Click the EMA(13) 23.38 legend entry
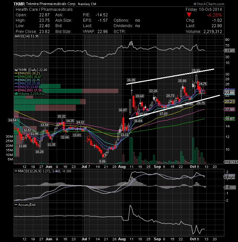 [x=27, y=84]
